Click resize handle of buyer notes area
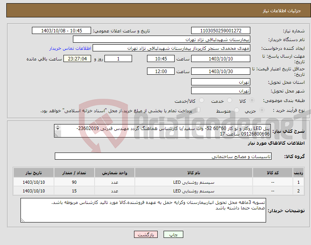 click(23, 220)
